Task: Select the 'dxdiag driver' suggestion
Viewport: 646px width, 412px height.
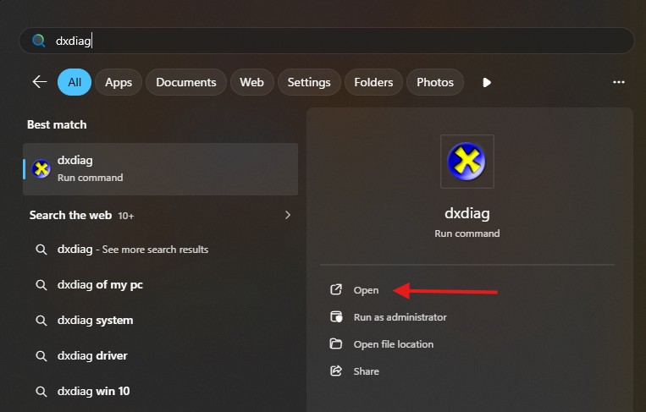Action: (160, 355)
